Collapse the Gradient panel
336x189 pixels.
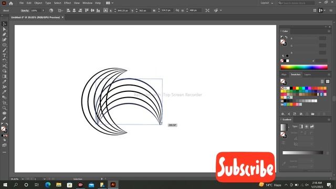pos(281,119)
